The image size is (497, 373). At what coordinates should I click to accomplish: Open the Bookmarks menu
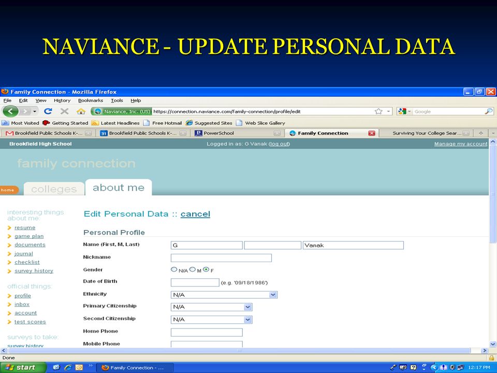click(x=91, y=101)
